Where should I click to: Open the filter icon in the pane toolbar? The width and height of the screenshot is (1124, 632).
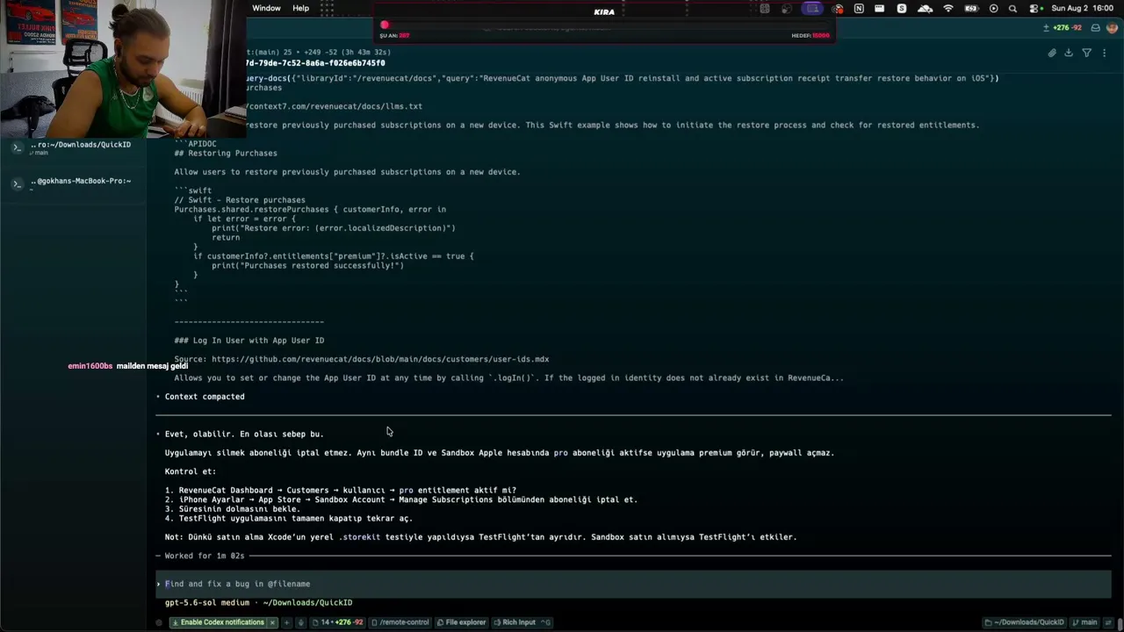[1086, 53]
